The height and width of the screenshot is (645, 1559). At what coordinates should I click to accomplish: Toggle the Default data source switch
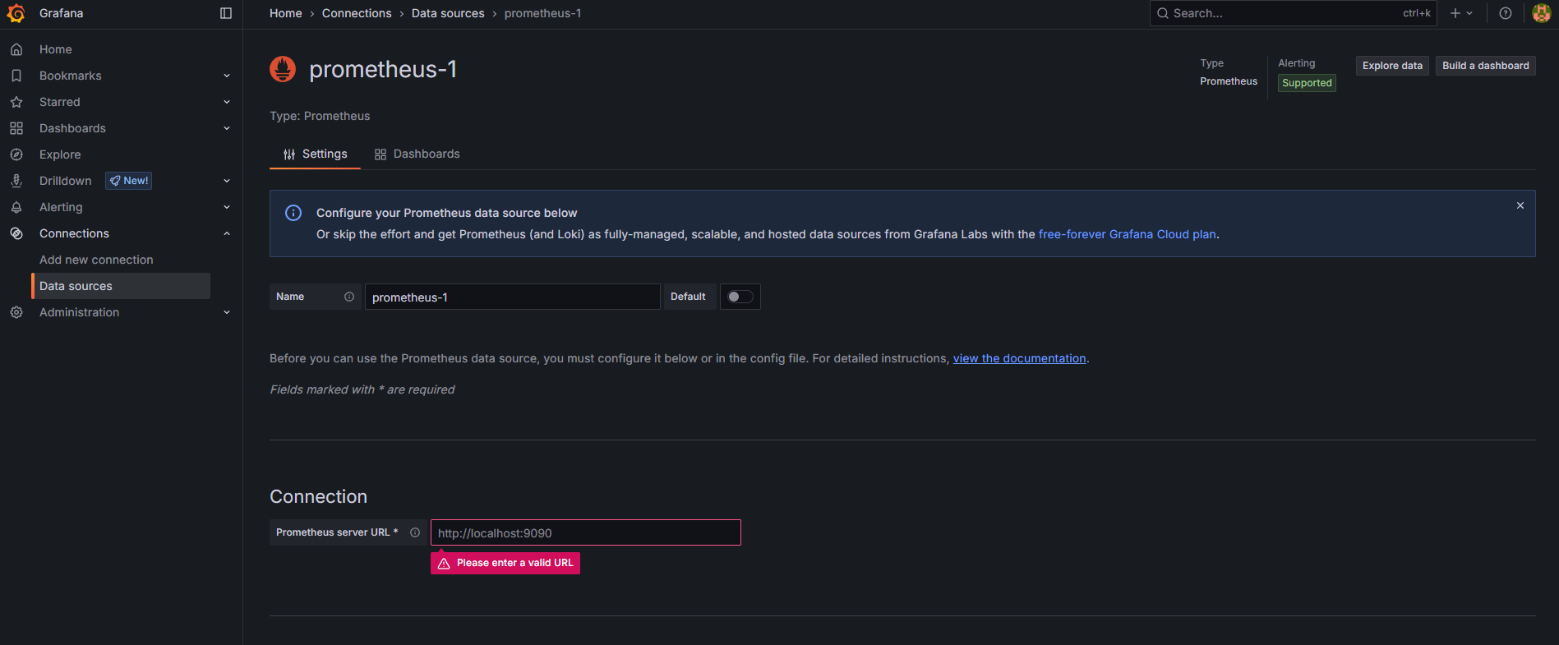tap(740, 297)
